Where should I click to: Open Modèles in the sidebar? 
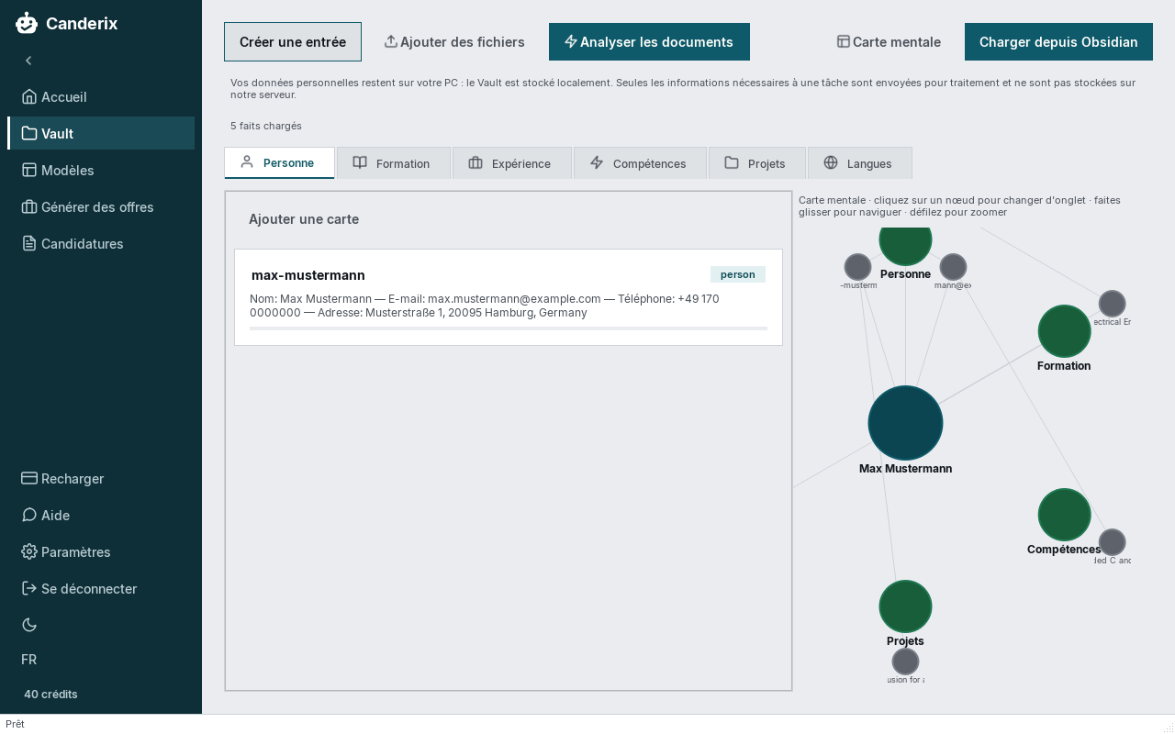(x=101, y=170)
